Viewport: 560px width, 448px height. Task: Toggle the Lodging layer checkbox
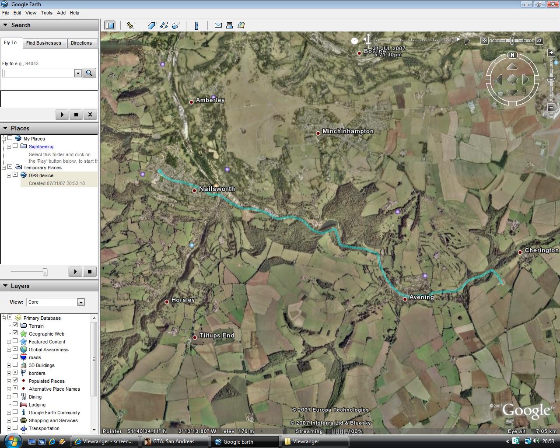tap(15, 404)
